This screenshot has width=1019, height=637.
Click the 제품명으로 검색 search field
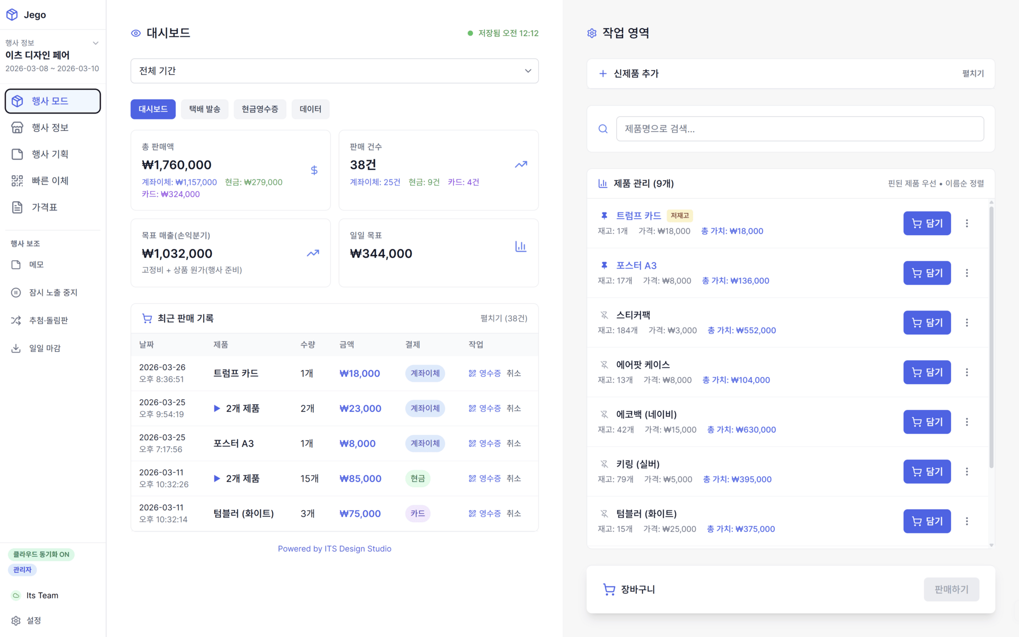pyautogui.click(x=799, y=128)
